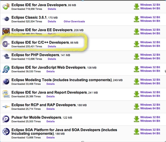Open Details for Java and Report Developers
The height and width of the screenshot is (142, 166).
click(51, 97)
